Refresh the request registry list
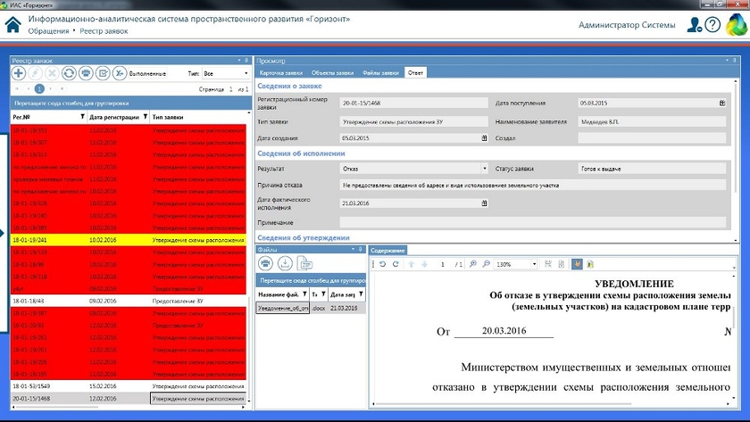This screenshot has height=422, width=750. coord(69,73)
